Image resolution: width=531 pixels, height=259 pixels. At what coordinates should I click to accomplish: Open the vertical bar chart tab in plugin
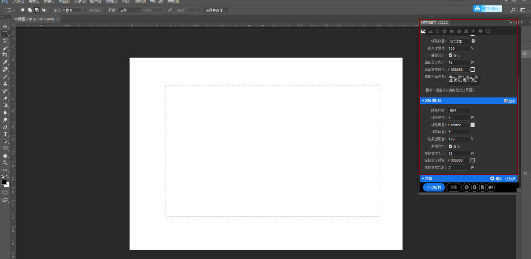430,32
